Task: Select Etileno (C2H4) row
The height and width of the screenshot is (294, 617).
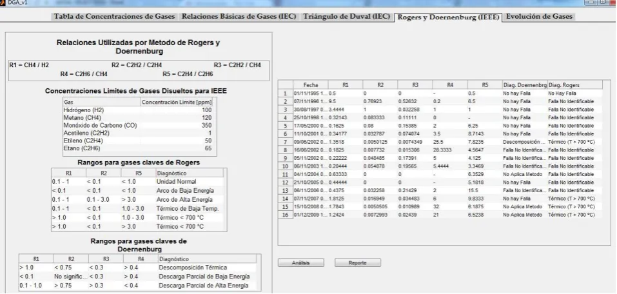Action: [x=138, y=141]
